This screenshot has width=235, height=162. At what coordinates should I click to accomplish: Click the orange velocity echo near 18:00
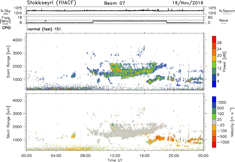click(160, 138)
